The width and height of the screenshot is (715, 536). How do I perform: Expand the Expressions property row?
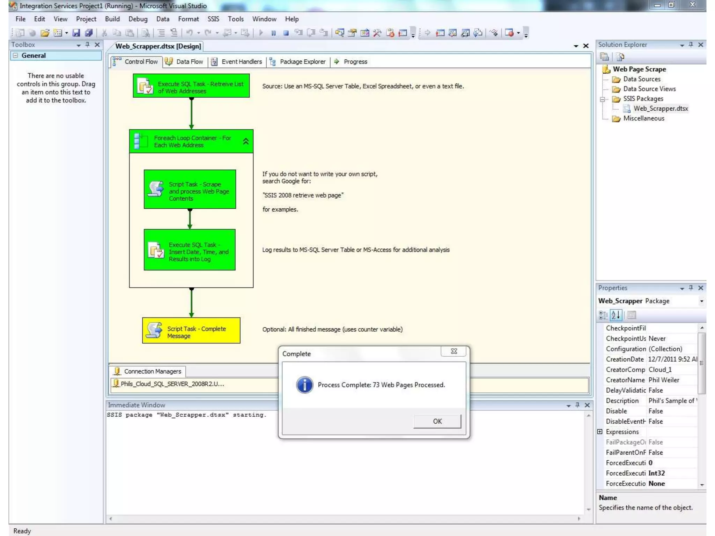coord(600,432)
